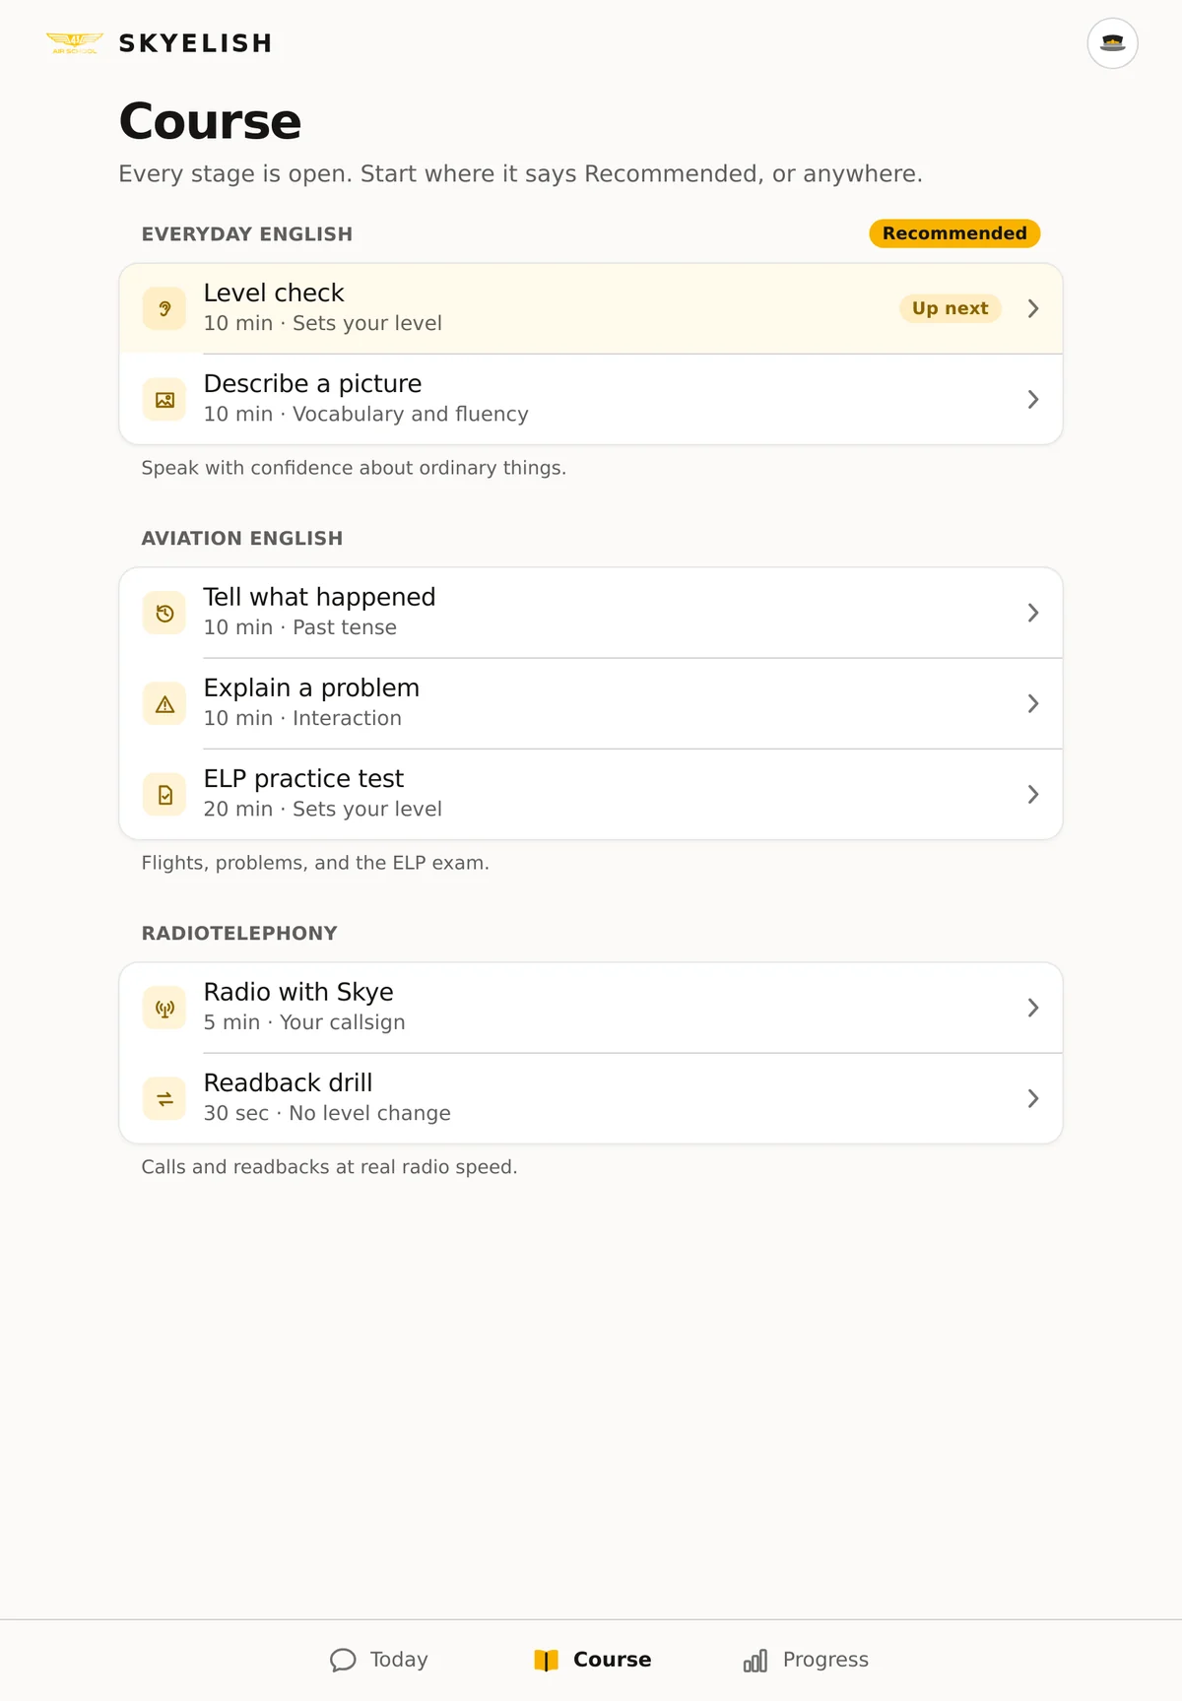The image size is (1182, 1701).
Task: Open the pilot profile avatar
Action: click(x=1112, y=43)
